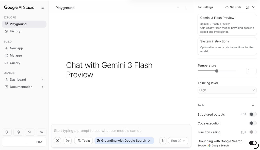
Task: Click the PRO account box
Action: point(24,142)
